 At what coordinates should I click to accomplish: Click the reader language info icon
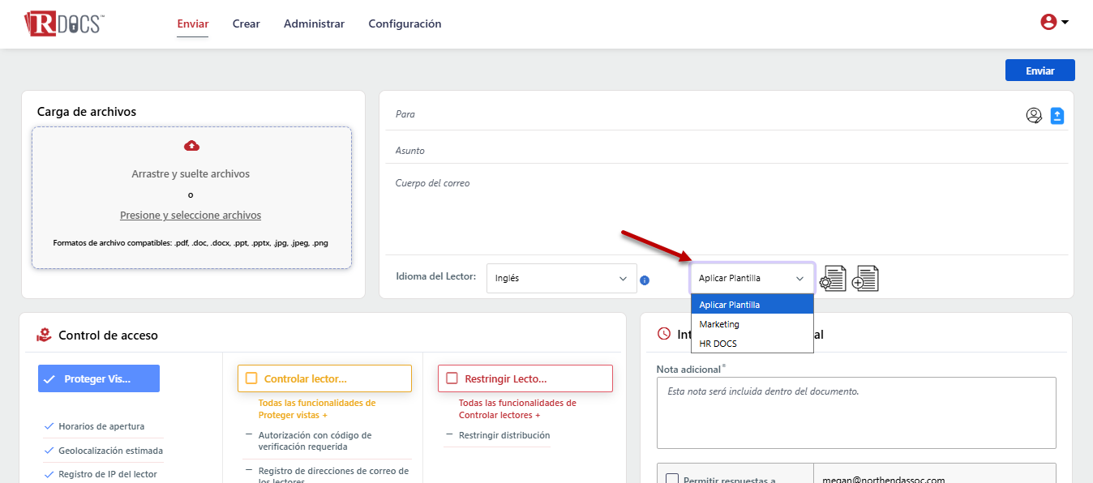(x=645, y=280)
